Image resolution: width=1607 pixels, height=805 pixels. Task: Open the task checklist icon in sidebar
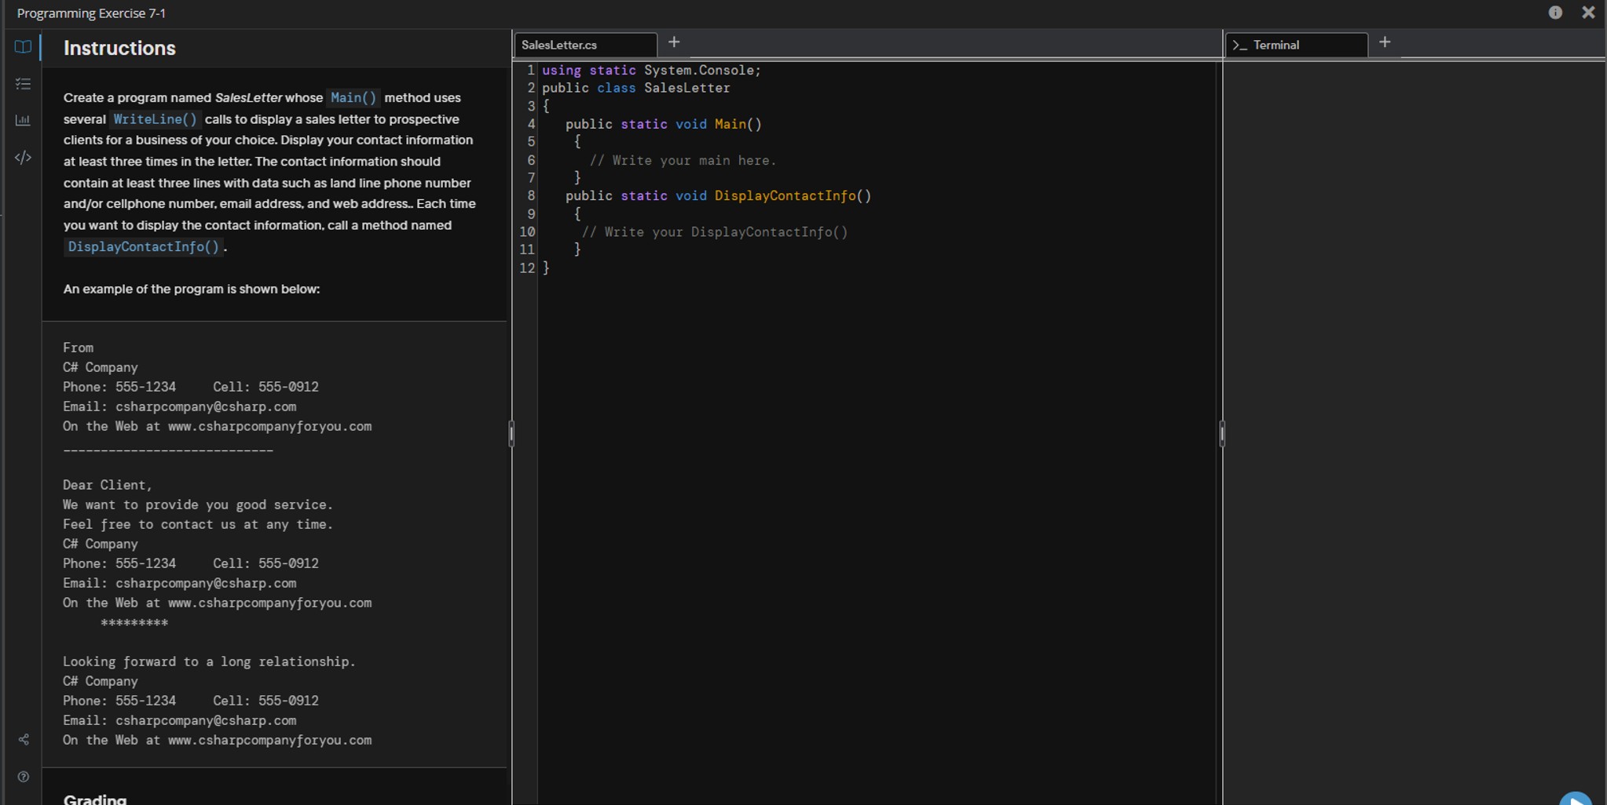(x=23, y=84)
